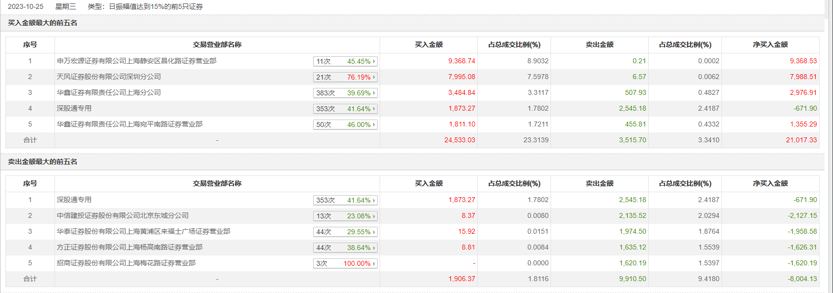Open 华鑫证券上海宛平南路证券营业部 link
Viewport: 833px width, 293px height.
(x=129, y=124)
